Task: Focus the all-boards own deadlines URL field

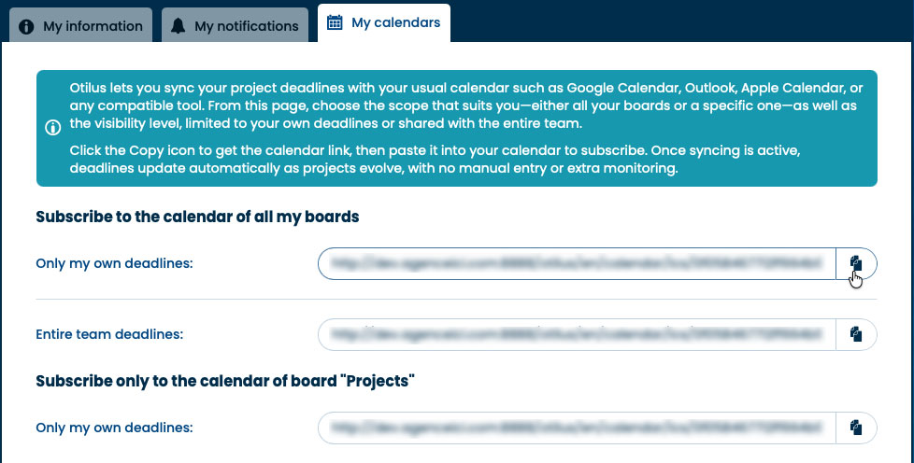Action: pyautogui.click(x=577, y=263)
